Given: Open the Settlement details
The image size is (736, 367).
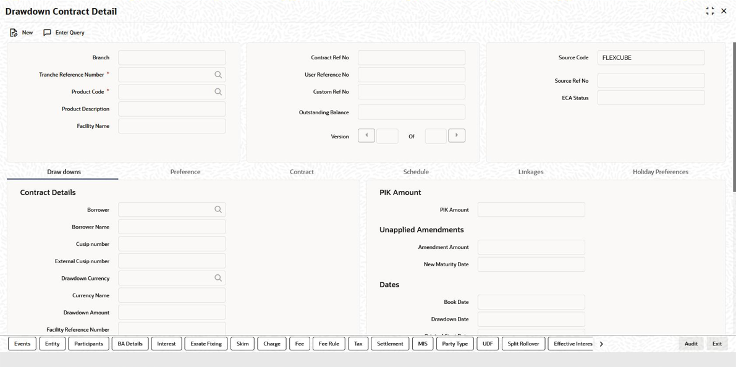Looking at the screenshot, I should (x=390, y=344).
